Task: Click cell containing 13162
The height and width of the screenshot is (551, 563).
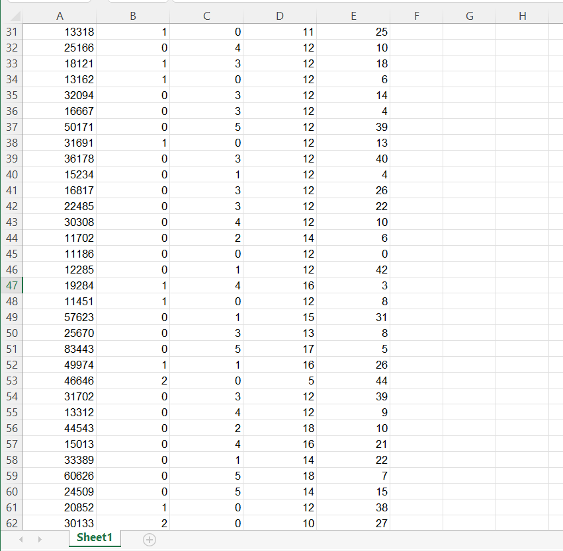Action: (x=60, y=79)
